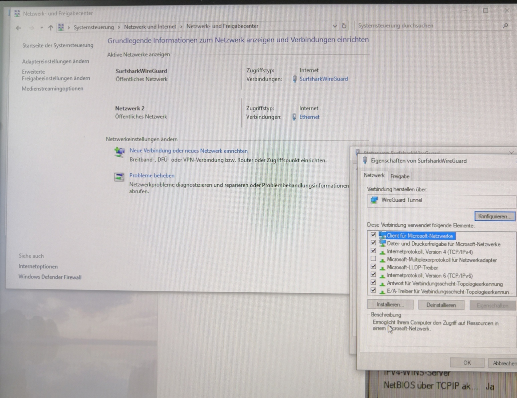Select the Microsoft-Multiplexorprotokoll item icon
Screen dimensions: 517x398
point(382,260)
